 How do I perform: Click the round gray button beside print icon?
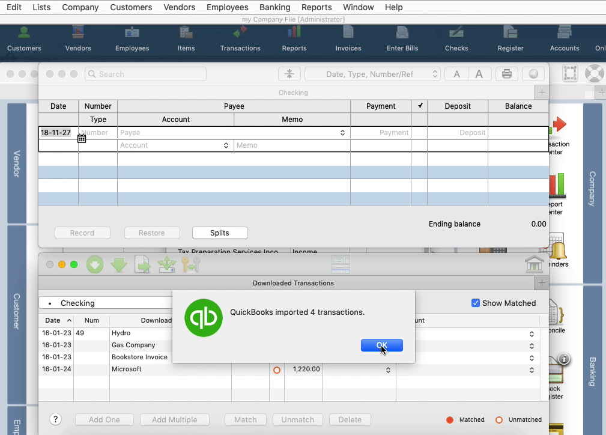coord(533,74)
